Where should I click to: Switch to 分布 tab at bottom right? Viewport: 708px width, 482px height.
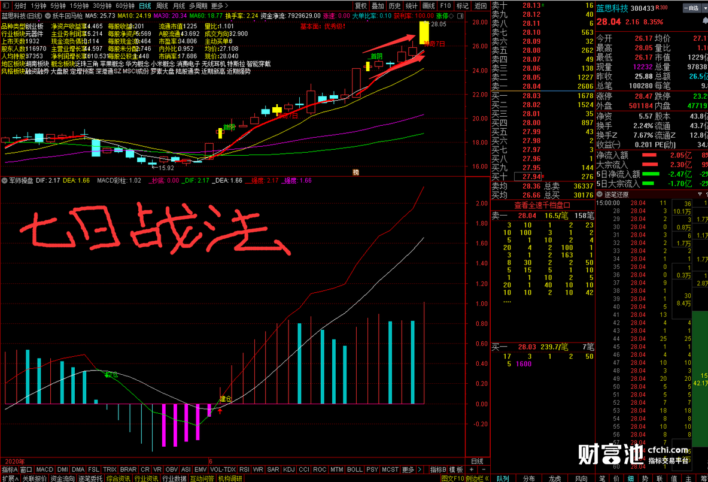click(528, 478)
